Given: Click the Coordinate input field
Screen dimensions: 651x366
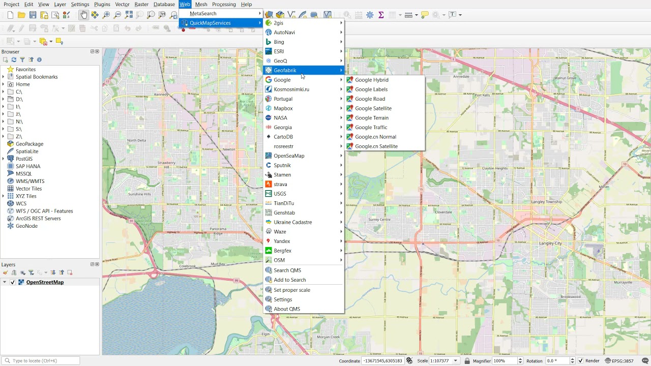Looking at the screenshot, I should (x=383, y=361).
